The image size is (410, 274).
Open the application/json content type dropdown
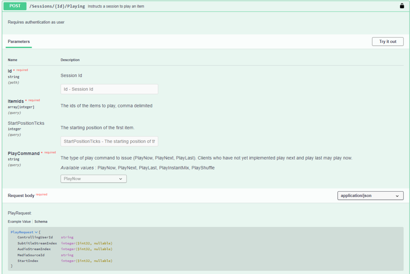tap(370, 196)
